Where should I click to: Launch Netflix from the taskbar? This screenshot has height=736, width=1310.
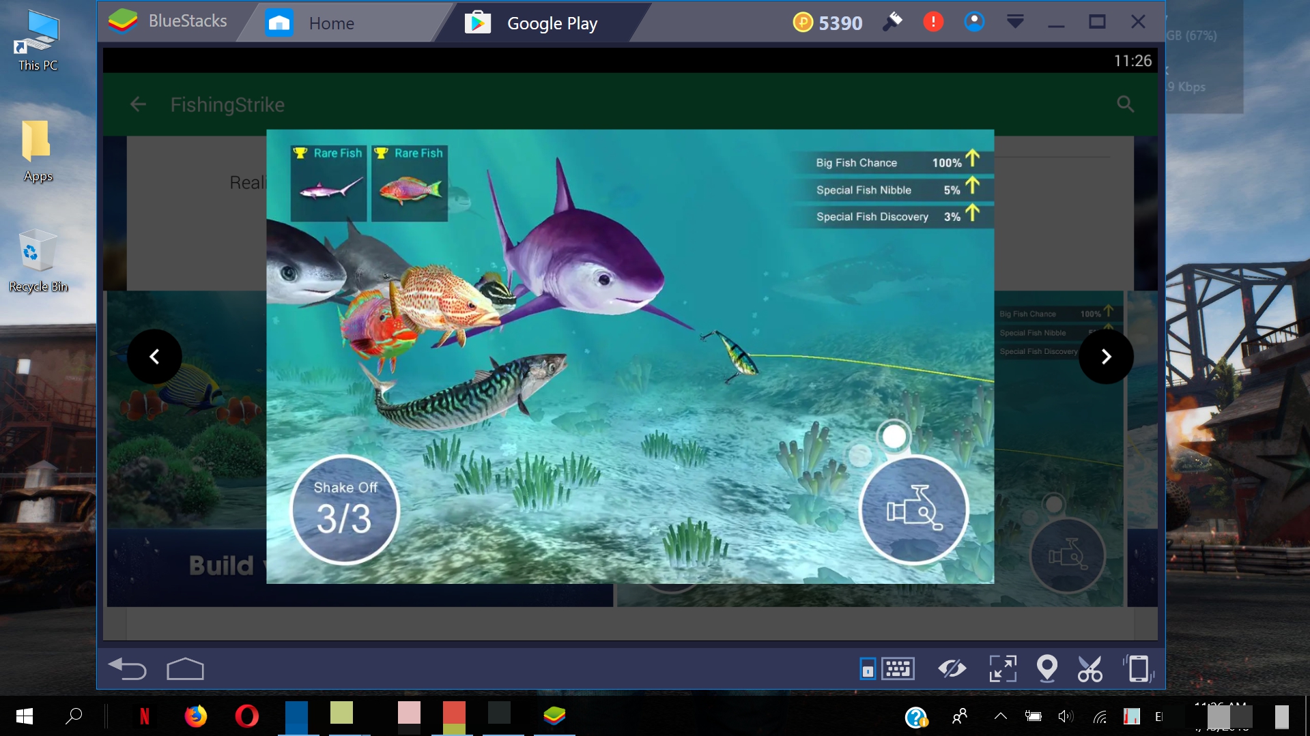[x=144, y=716]
